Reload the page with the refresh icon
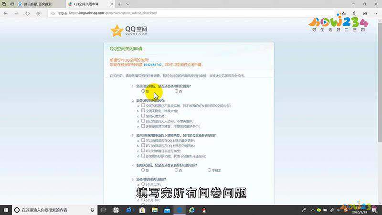The width and height of the screenshot is (382, 215). pos(27,14)
